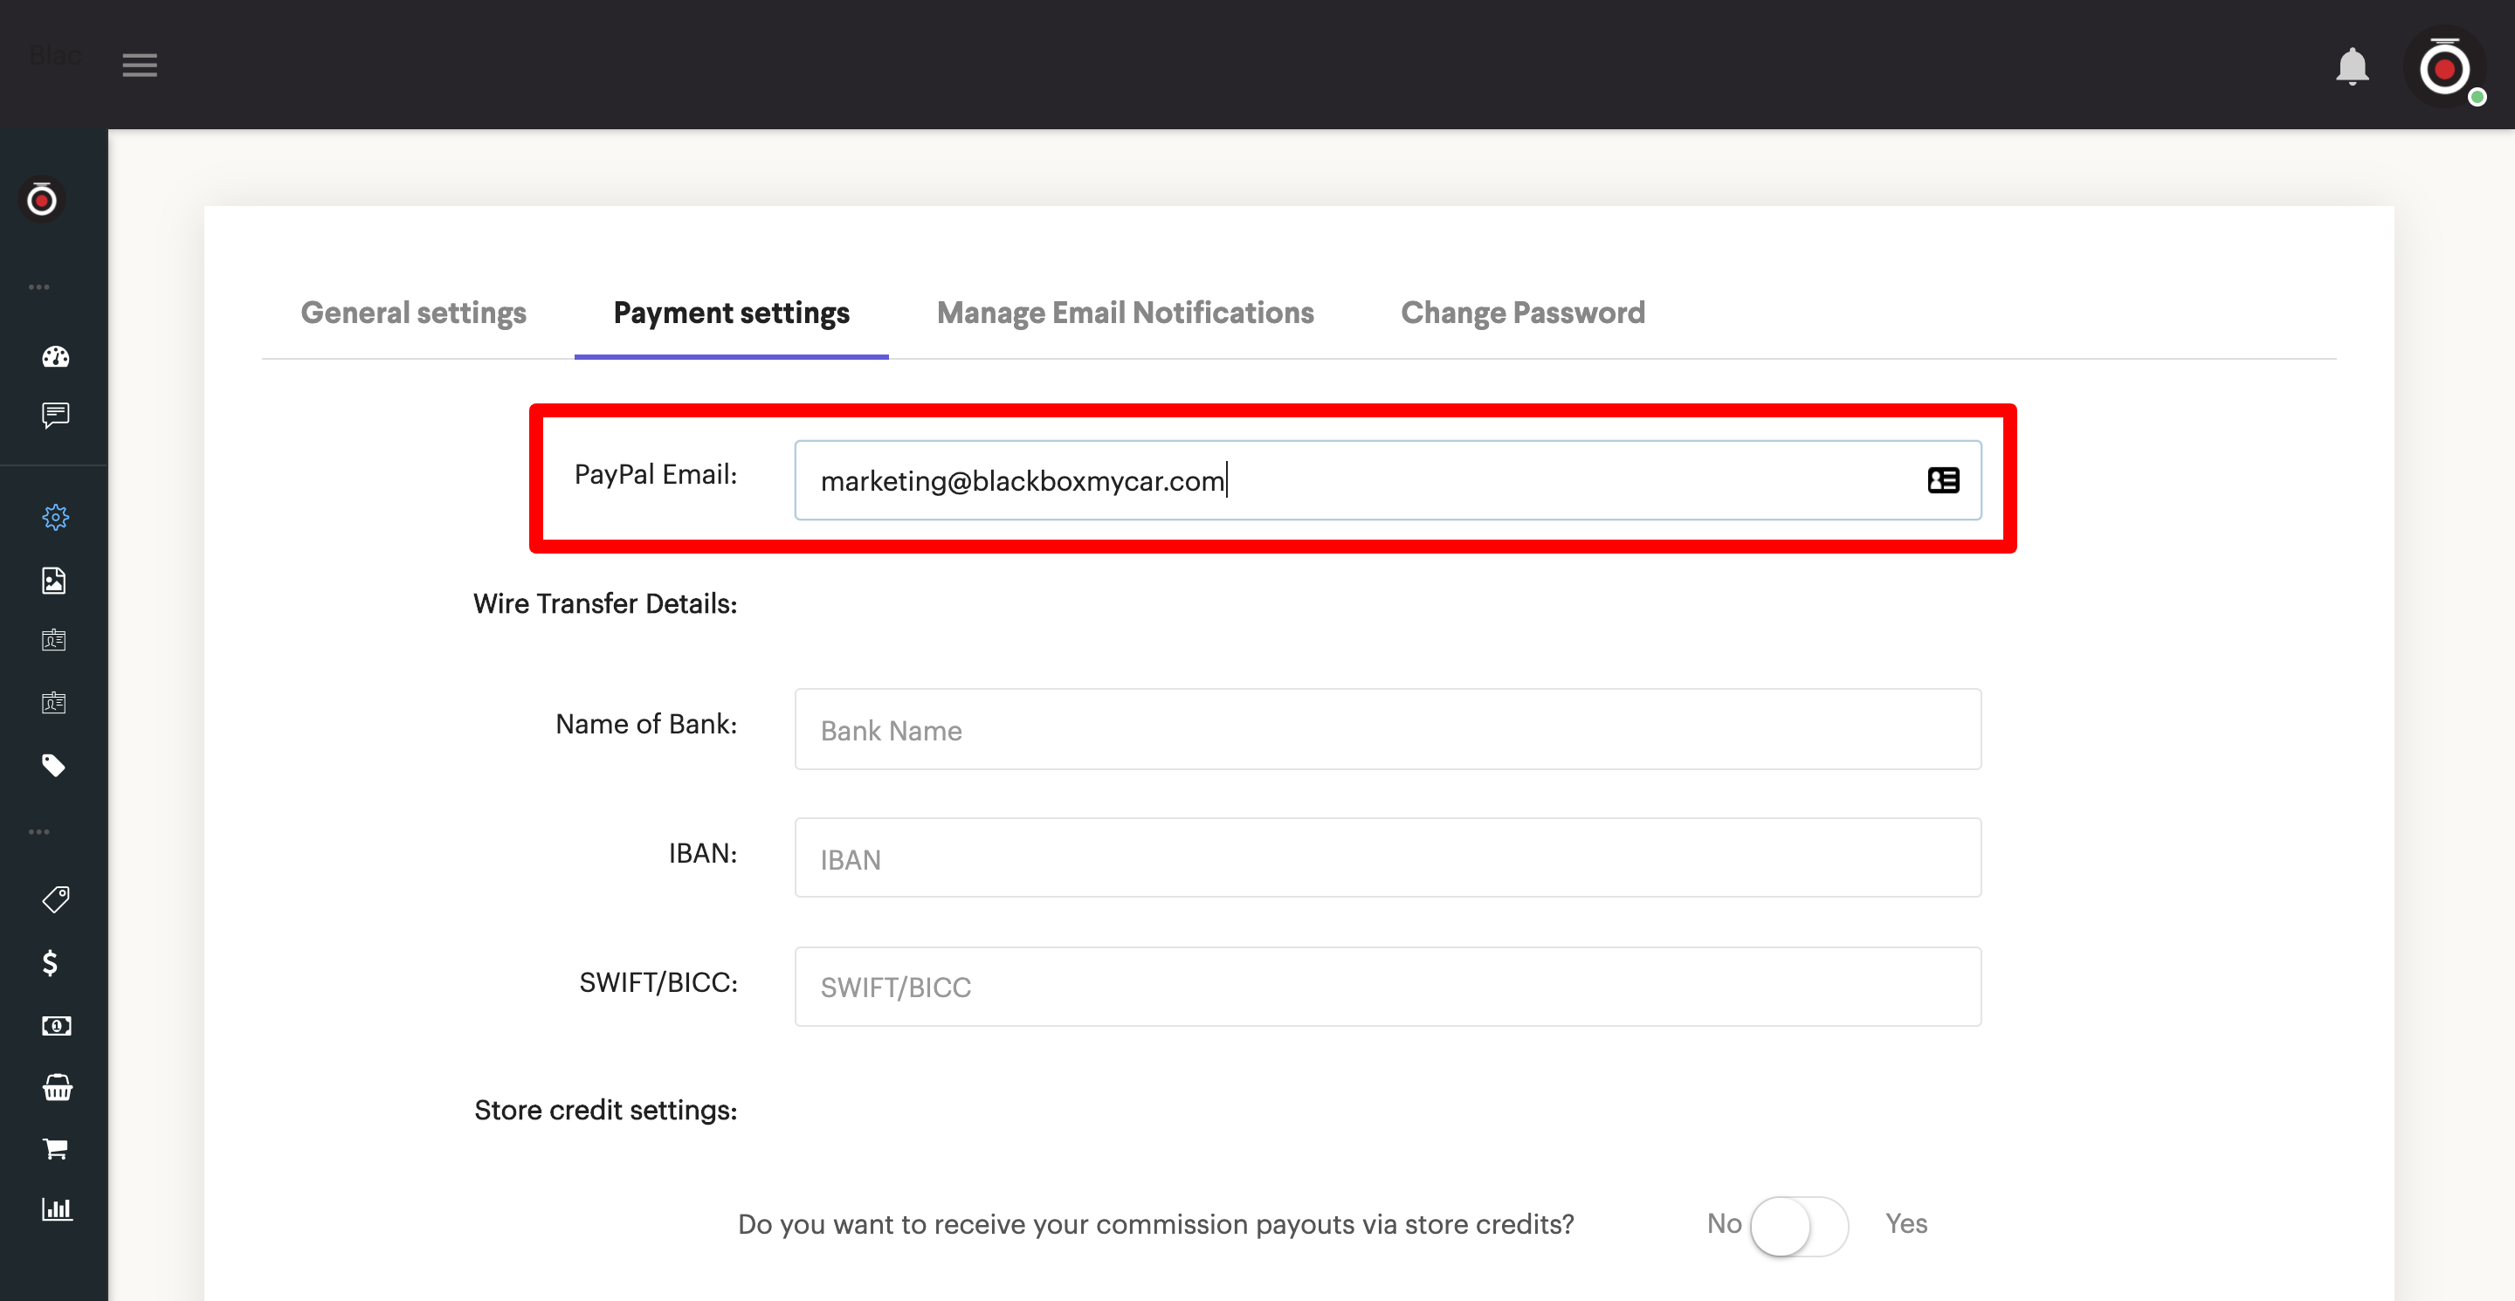The width and height of the screenshot is (2515, 1301).
Task: Click into the IBAN field
Action: pos(1388,858)
